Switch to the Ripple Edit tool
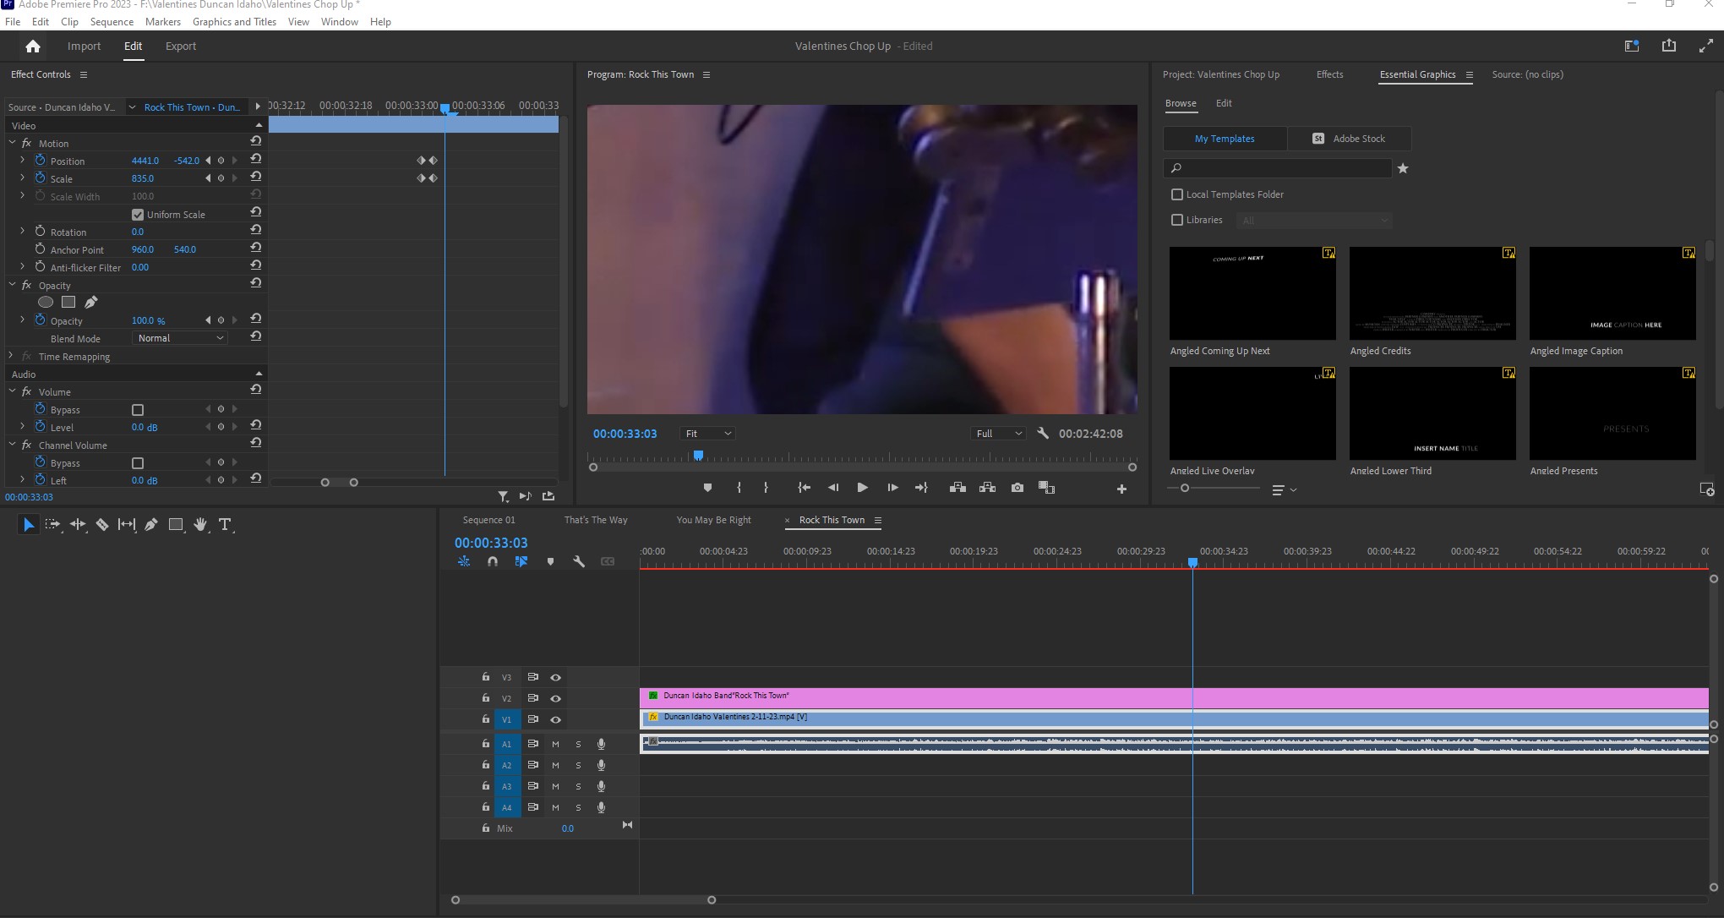The height and width of the screenshot is (918, 1724). tap(78, 525)
